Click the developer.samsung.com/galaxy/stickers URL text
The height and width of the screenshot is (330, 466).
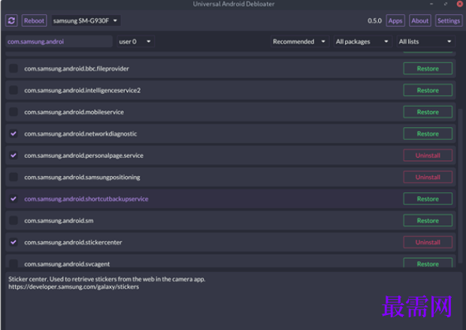74,286
